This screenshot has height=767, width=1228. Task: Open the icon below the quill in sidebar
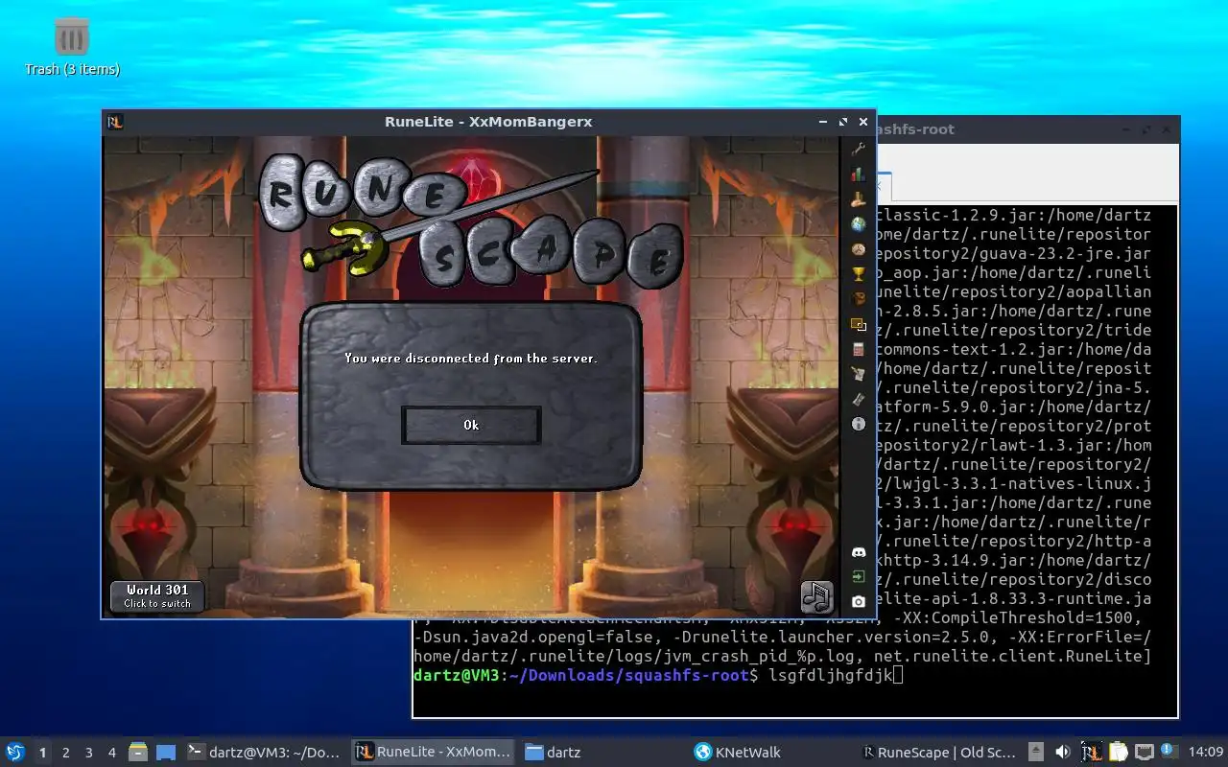click(x=859, y=399)
